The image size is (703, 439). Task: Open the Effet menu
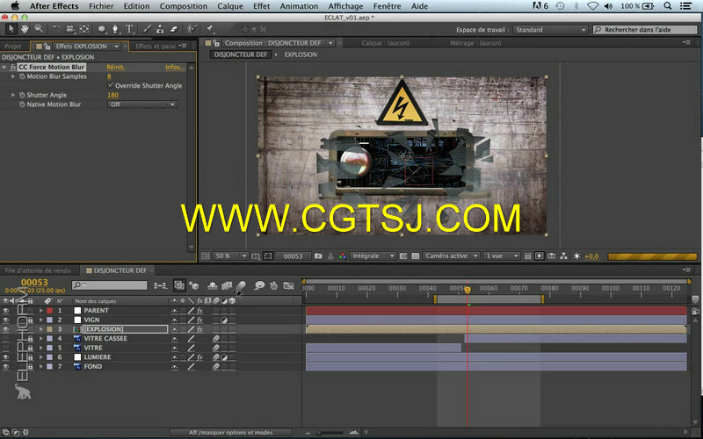(261, 6)
